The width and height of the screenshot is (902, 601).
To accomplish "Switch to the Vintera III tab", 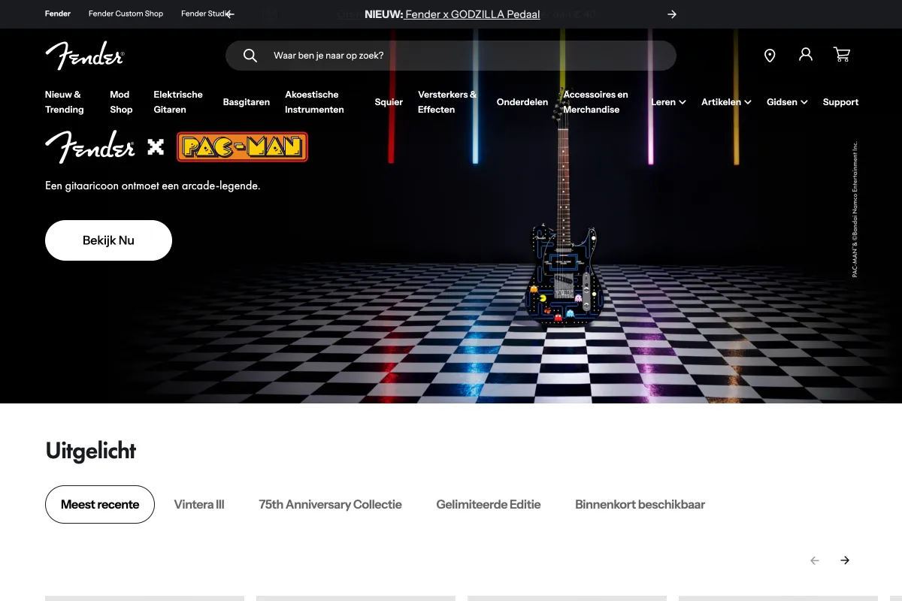I will click(x=199, y=505).
